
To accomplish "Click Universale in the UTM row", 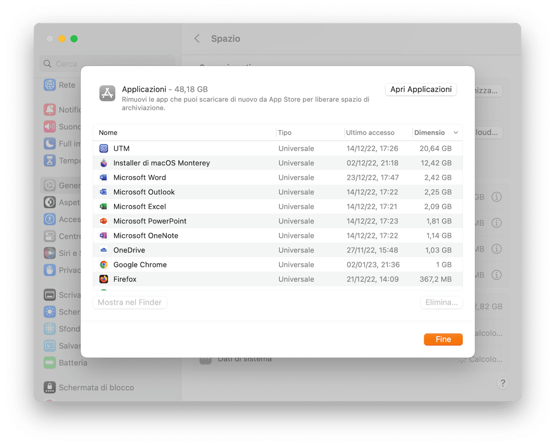I will pos(296,149).
